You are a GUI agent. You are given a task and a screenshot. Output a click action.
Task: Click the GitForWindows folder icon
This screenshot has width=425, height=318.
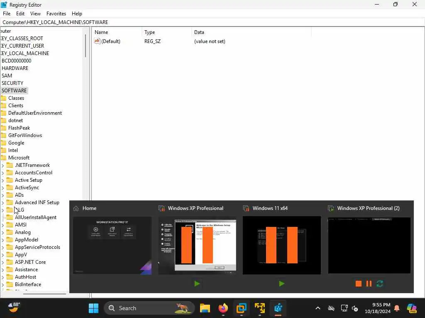pos(3,135)
